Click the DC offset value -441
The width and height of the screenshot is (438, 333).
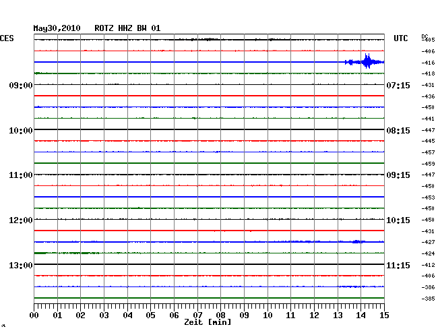[428, 119]
